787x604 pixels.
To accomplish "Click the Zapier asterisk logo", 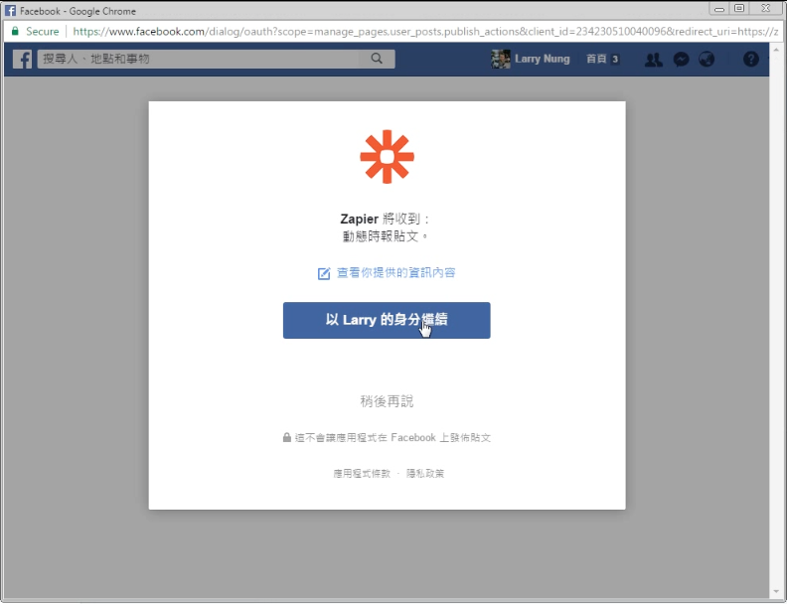I will coord(387,157).
